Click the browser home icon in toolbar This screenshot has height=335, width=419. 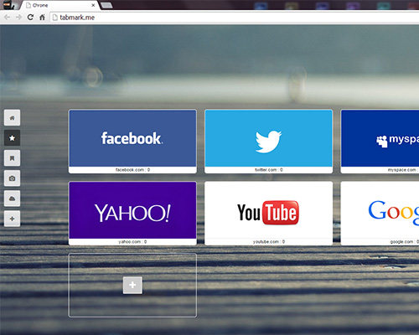pos(42,18)
